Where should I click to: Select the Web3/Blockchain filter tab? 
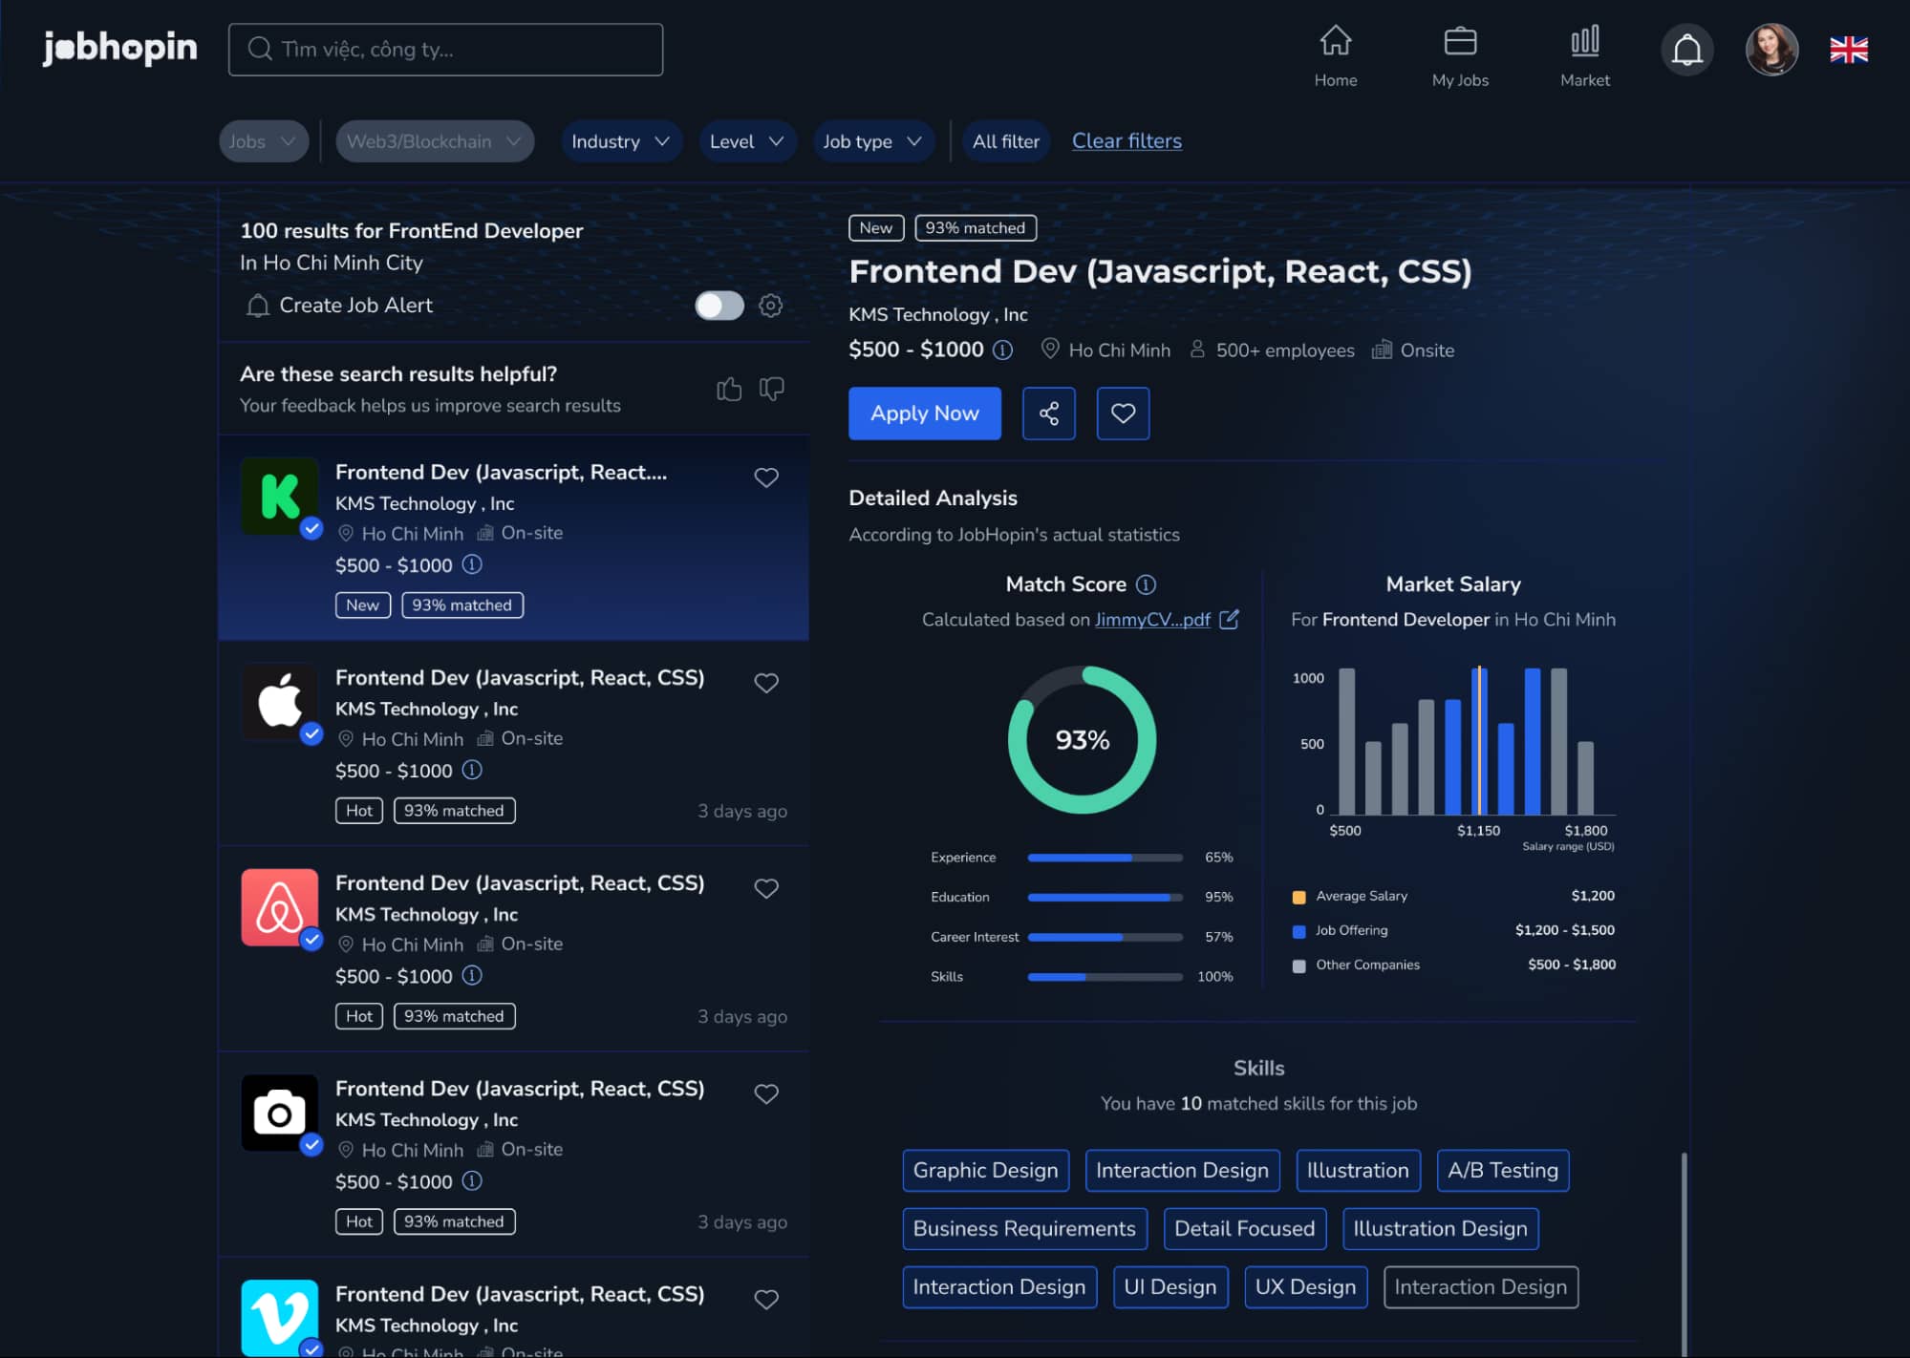[429, 141]
